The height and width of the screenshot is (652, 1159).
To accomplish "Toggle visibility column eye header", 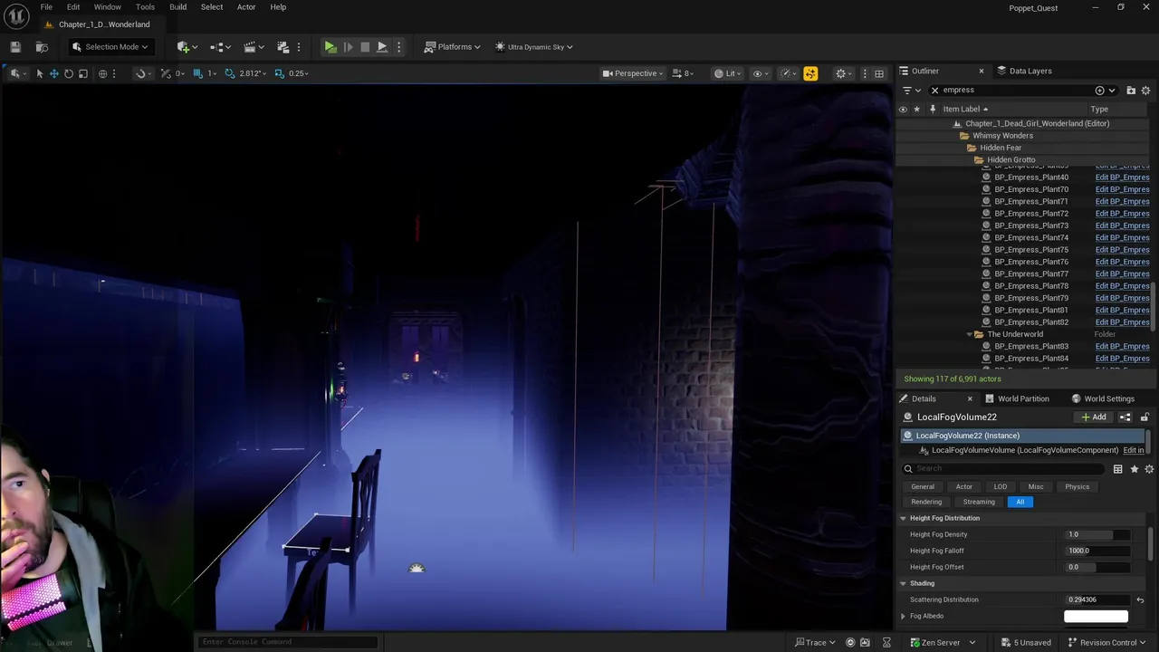I will click(903, 109).
